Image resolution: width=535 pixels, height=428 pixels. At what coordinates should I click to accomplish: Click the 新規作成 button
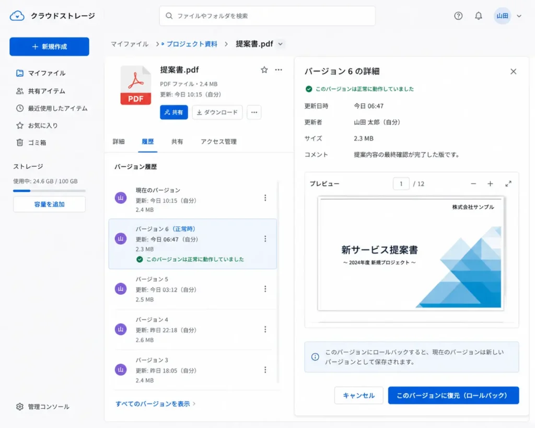(50, 47)
